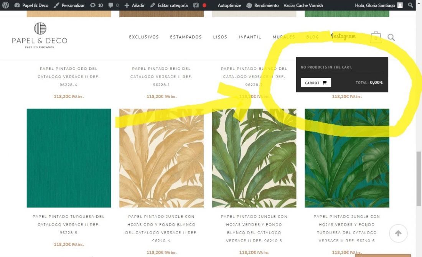Click 118,20€ price under Oro 96228-4
Viewport: 422px width, 257px height.
[x=69, y=97]
